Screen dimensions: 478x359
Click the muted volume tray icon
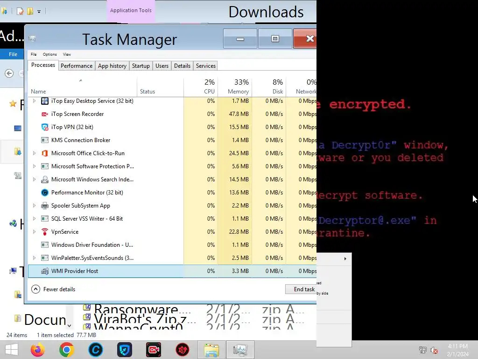pyautogui.click(x=434, y=350)
